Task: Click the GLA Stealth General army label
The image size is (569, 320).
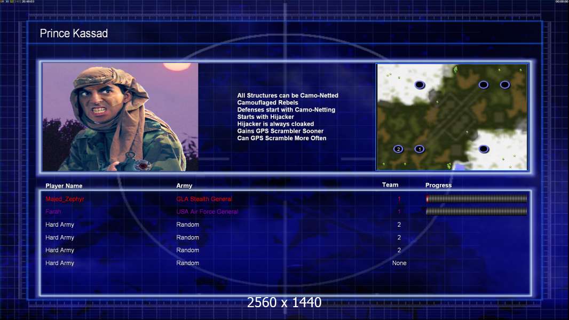Action: [204, 199]
